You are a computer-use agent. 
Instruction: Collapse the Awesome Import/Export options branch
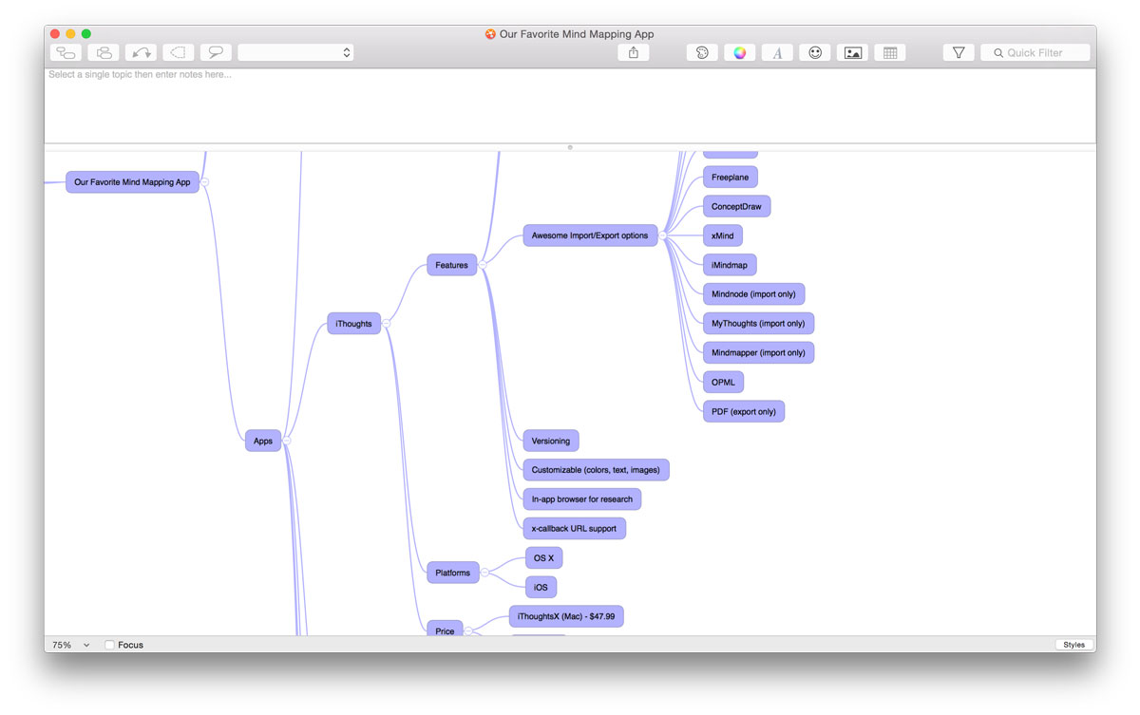pyautogui.click(x=663, y=235)
